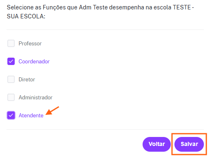This screenshot has height=157, width=210.
Task: Click the purple Atendente label
Action: tap(31, 116)
